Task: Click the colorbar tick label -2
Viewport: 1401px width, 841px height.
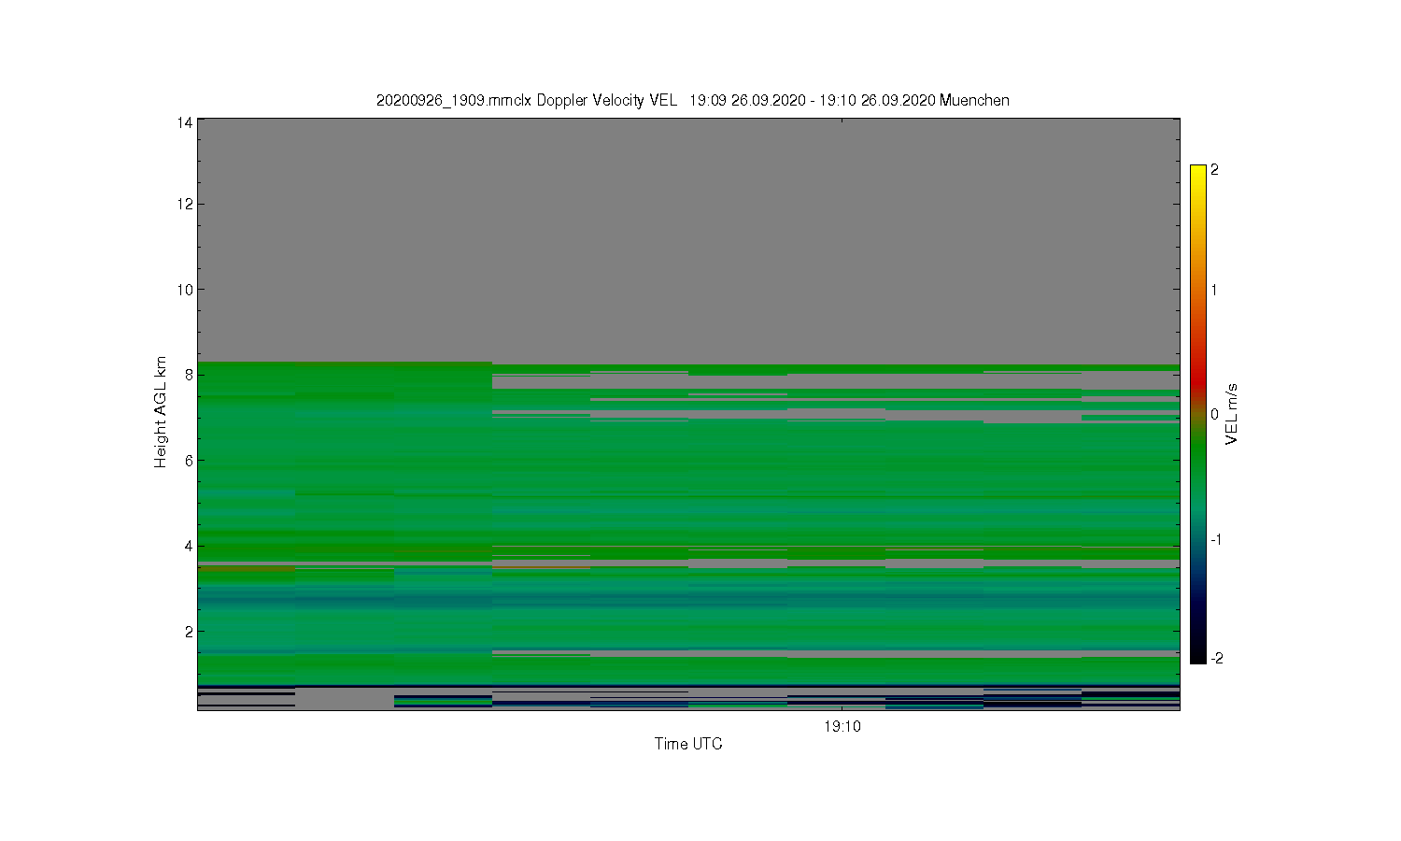Action: click(1217, 659)
